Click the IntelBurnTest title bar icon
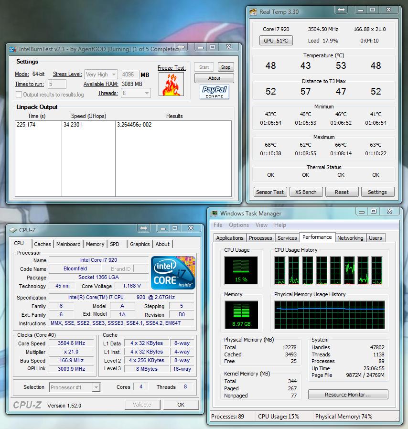The width and height of the screenshot is (408, 429). point(12,49)
